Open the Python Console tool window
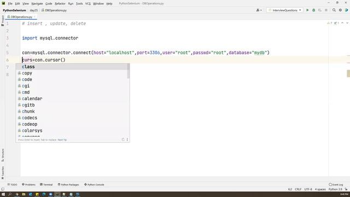Screen dimensions: 350x197 point(94,184)
